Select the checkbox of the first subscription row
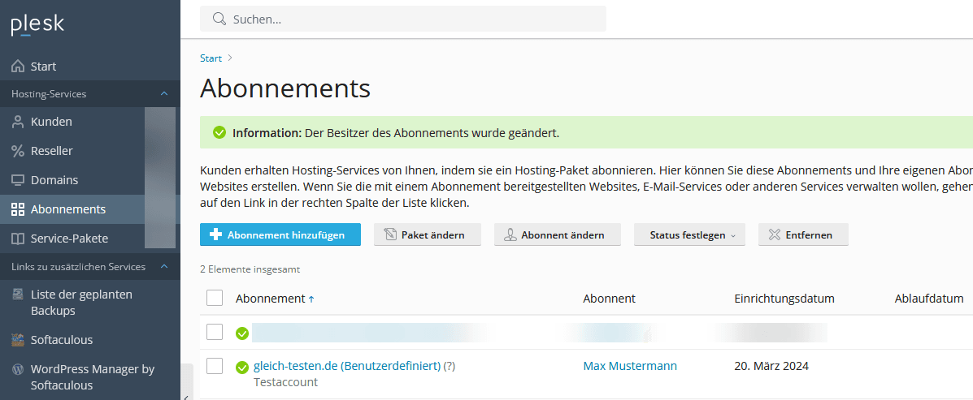This screenshot has width=973, height=400. pyautogui.click(x=215, y=332)
